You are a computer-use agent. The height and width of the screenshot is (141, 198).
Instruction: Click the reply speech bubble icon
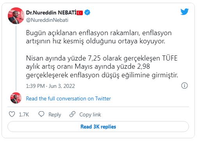pos(41,114)
